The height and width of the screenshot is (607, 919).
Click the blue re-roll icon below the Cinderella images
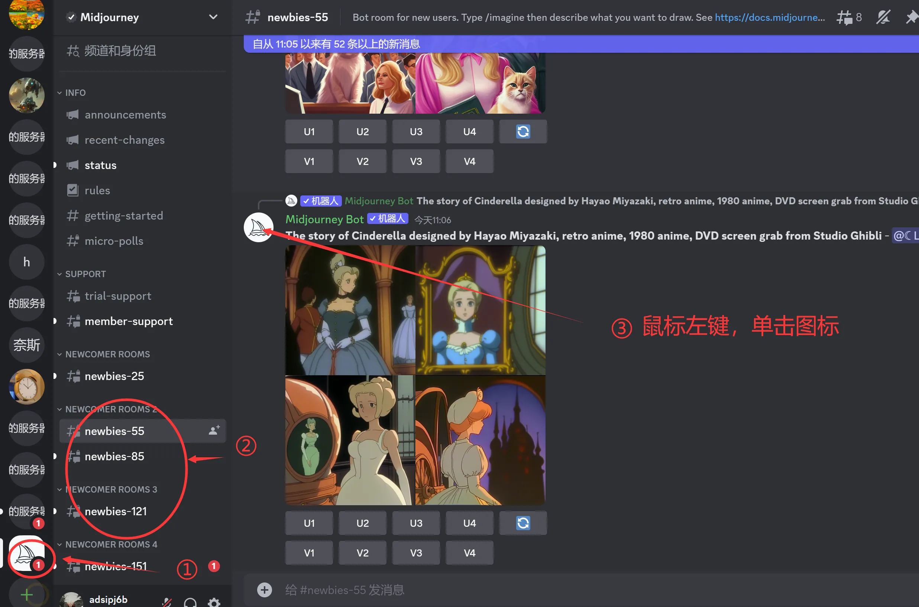522,523
